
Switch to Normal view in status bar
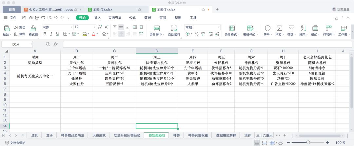click(257, 143)
